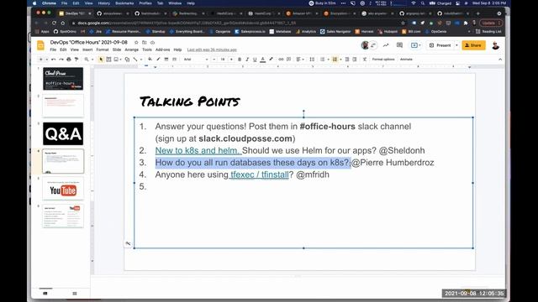This screenshot has height=302, width=538.
Task: Click the Format options button
Action: click(x=383, y=60)
